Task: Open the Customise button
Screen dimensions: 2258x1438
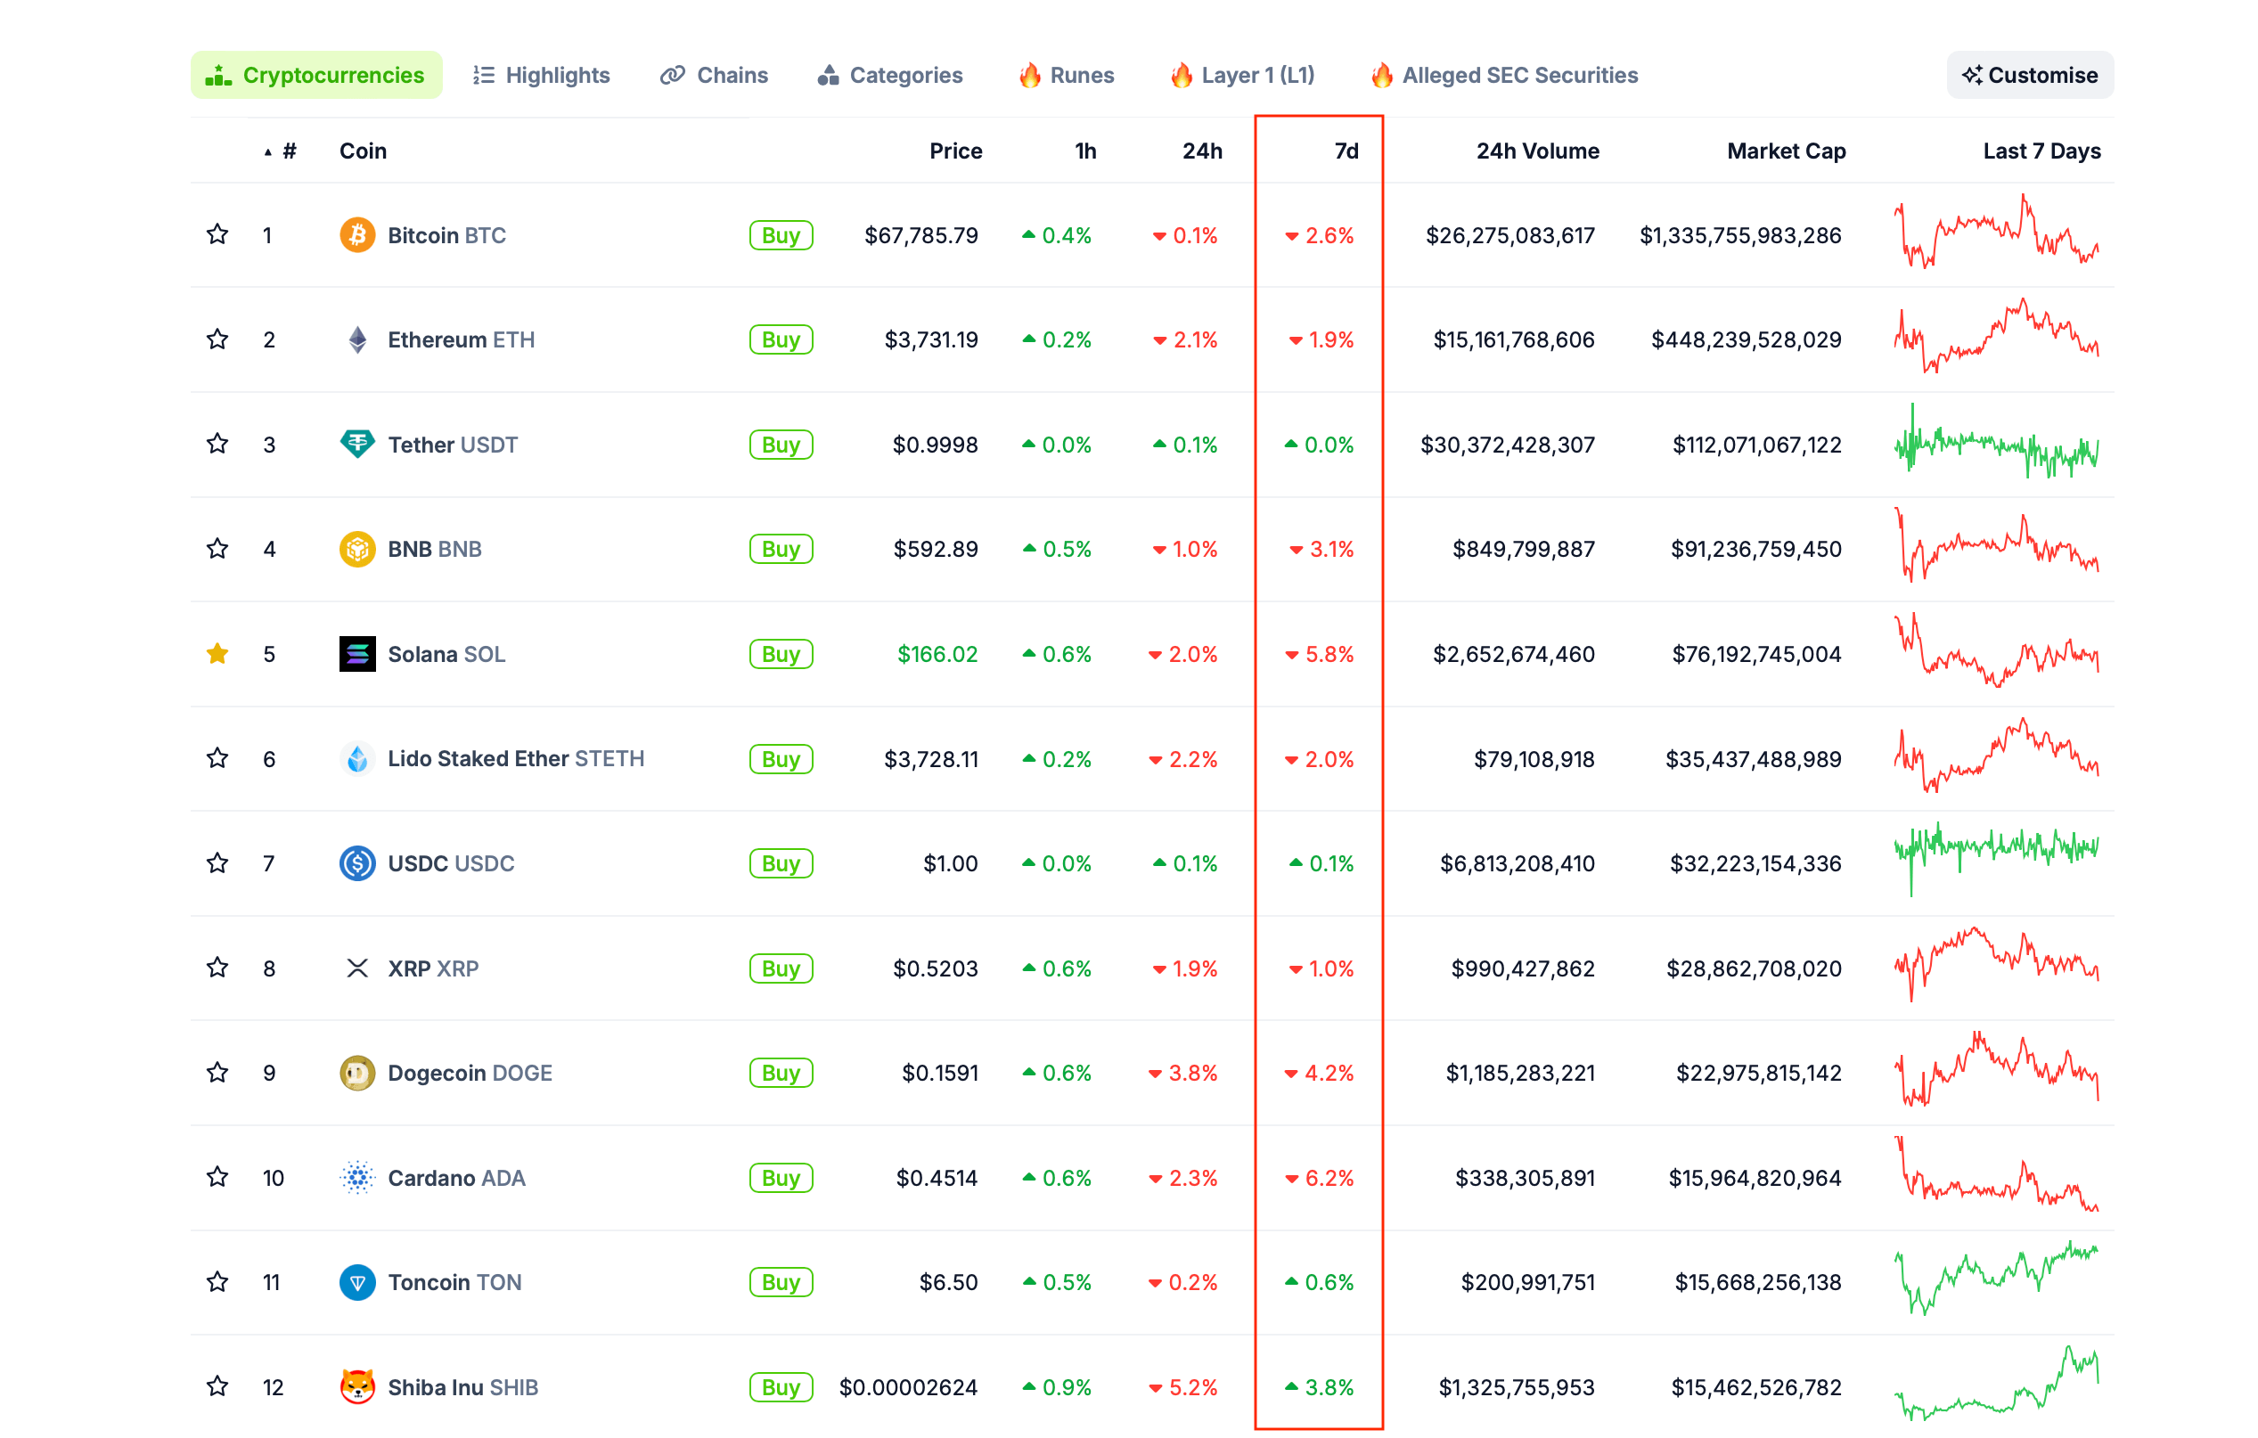Action: pyautogui.click(x=2029, y=75)
